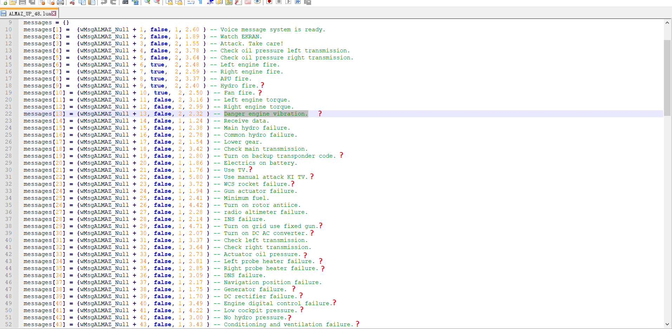Click the 'Danger engine vibration.' comment
Screen dimensions: 672x329
click(266, 114)
